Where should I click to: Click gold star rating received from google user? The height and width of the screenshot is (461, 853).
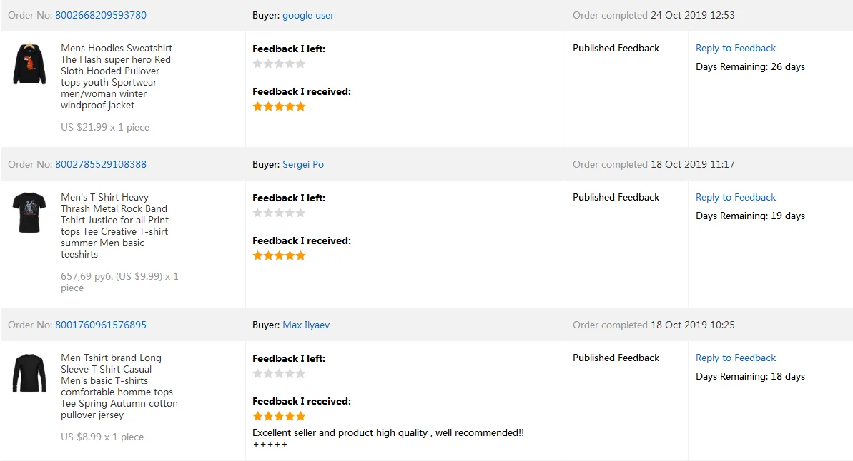click(279, 106)
